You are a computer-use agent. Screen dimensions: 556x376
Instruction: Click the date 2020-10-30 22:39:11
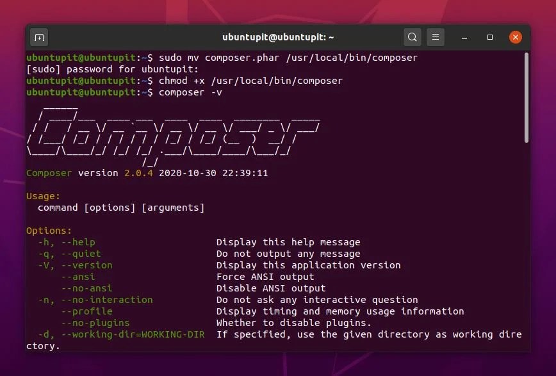[x=213, y=173]
